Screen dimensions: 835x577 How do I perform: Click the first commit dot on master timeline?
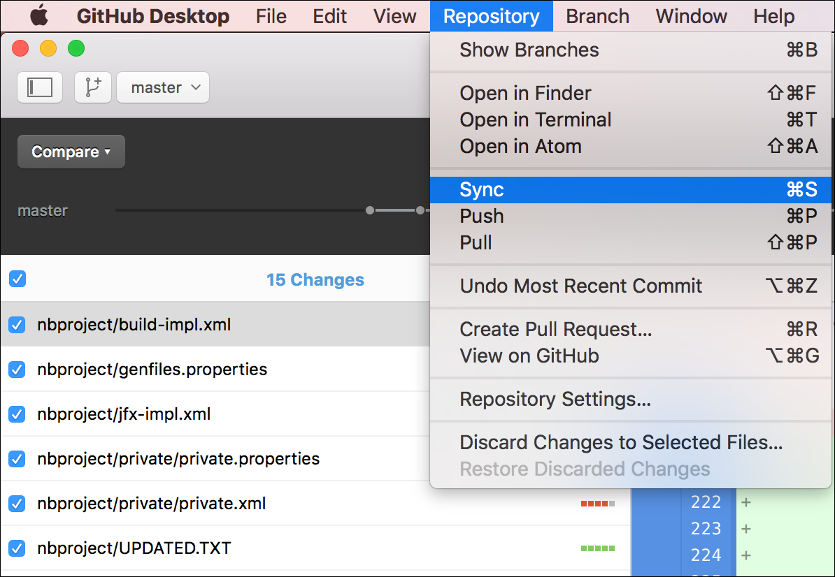pos(370,210)
